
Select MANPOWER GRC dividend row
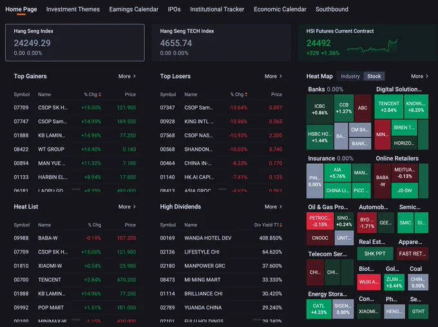(x=221, y=266)
